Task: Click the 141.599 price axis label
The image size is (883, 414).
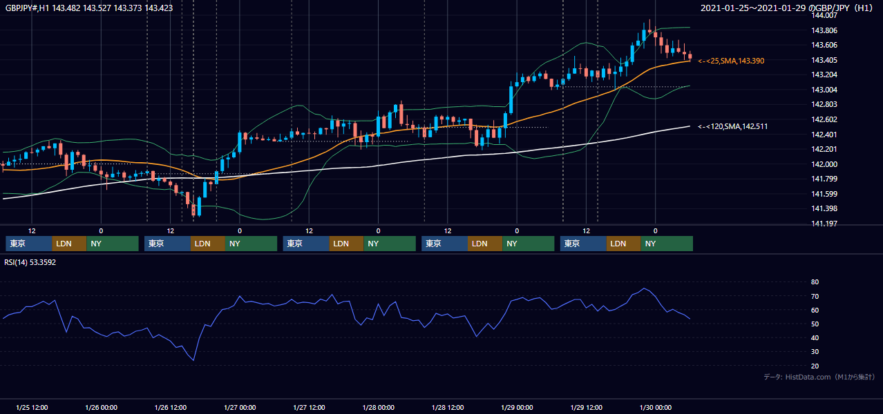Action: [x=824, y=194]
